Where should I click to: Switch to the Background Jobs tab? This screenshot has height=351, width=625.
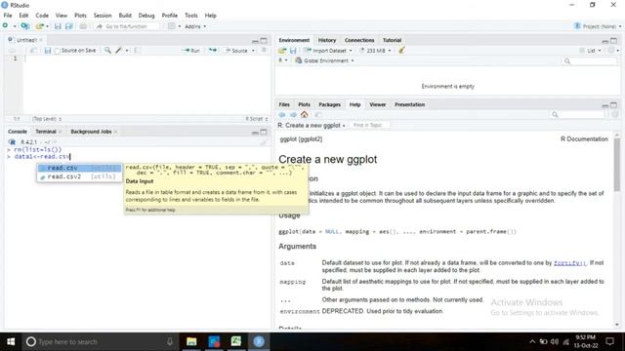coord(91,132)
